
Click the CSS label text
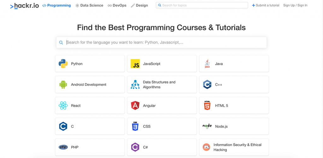(x=147, y=126)
